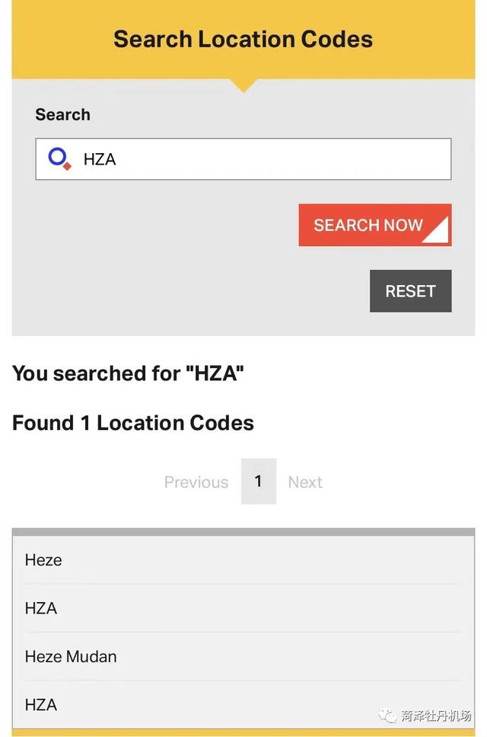Click the 菏泽牡丹机场 watermark text
487x737 pixels.
click(x=436, y=716)
